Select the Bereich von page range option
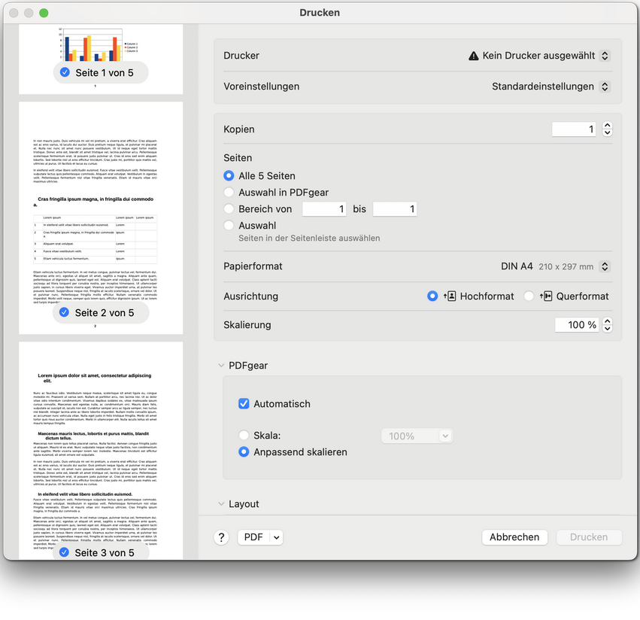 [x=228, y=208]
